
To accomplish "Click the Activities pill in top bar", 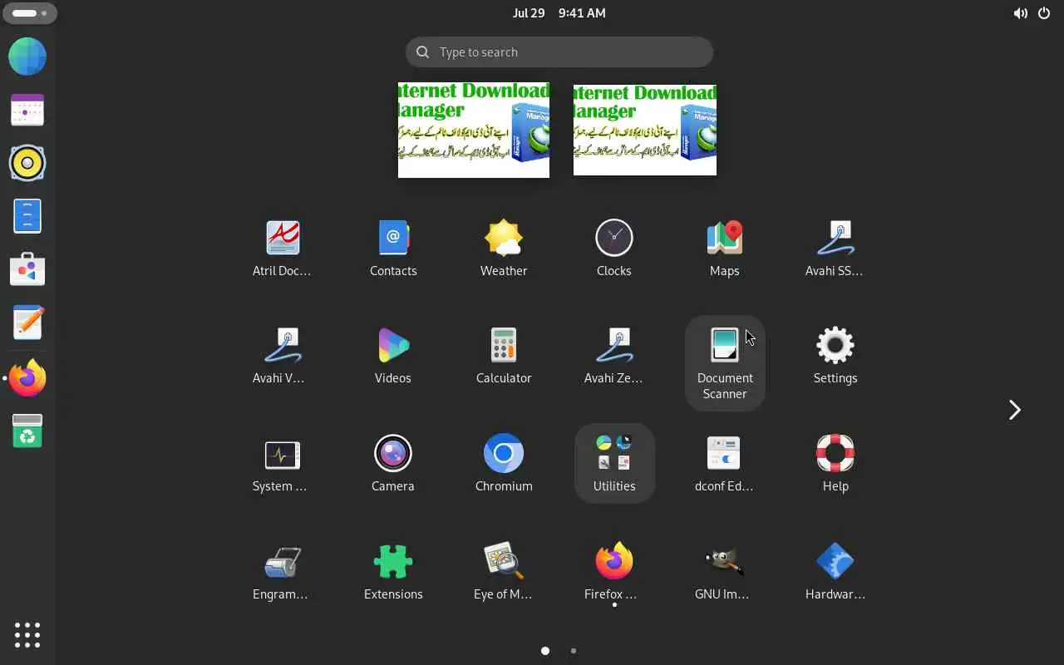I will (x=31, y=13).
